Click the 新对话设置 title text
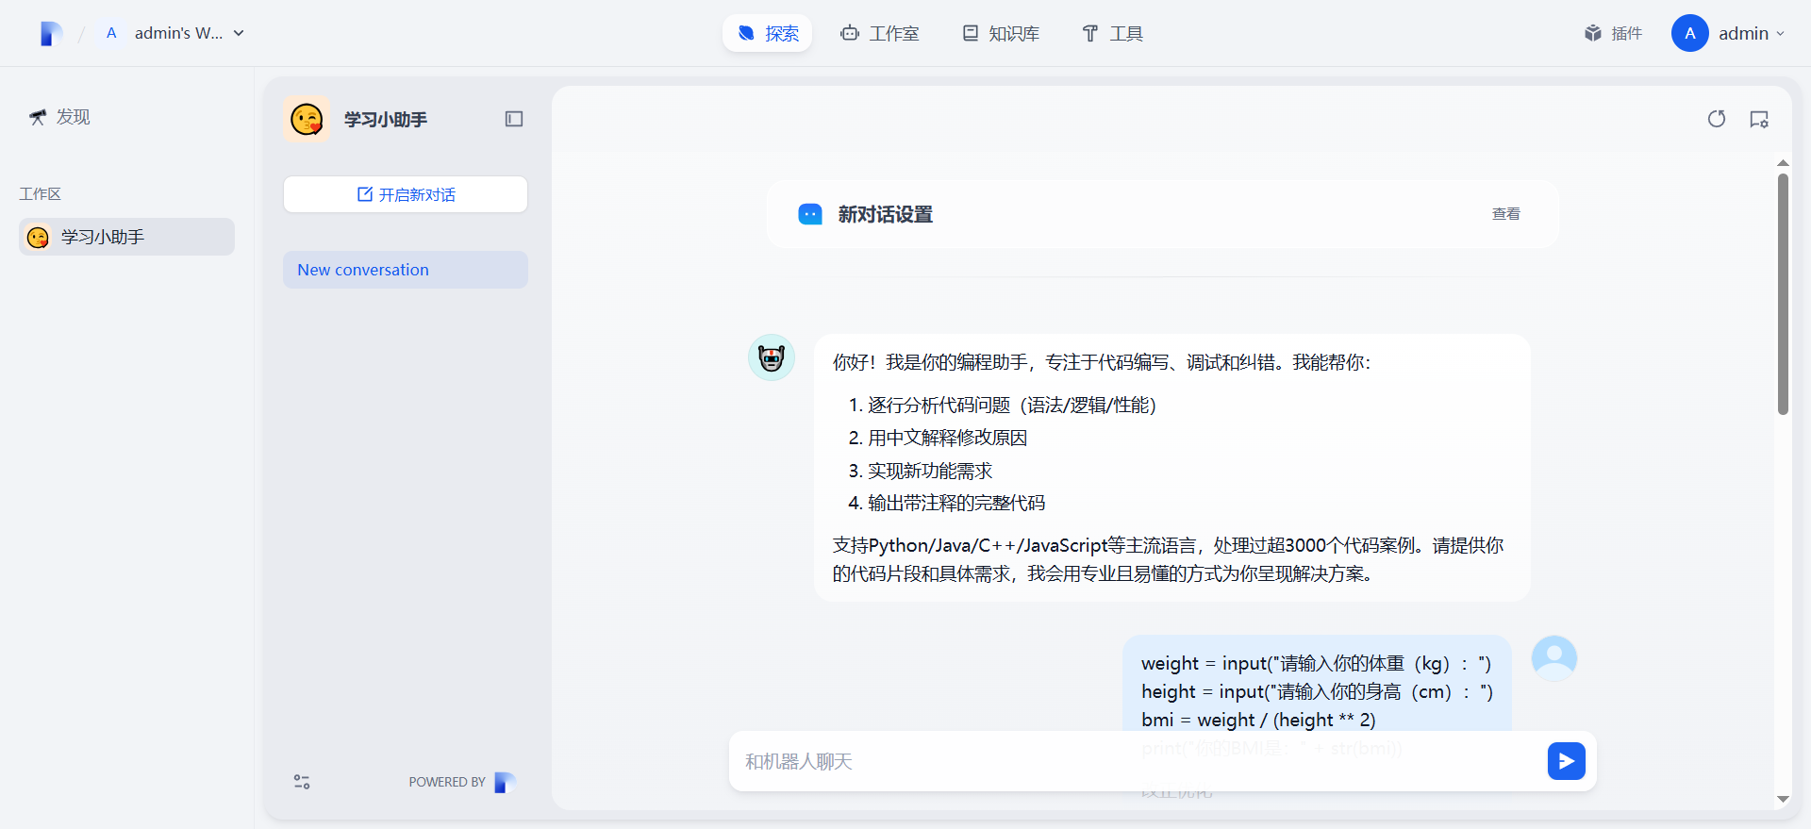 pyautogui.click(x=885, y=214)
